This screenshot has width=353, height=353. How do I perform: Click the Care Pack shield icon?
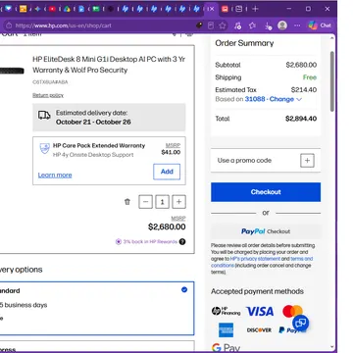point(44,149)
